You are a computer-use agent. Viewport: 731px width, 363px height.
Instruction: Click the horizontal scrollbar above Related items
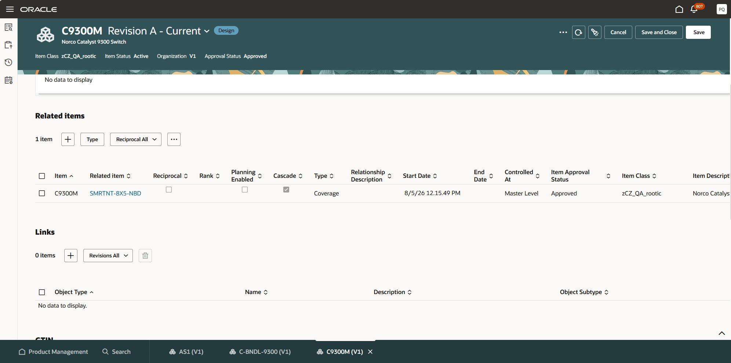click(x=384, y=94)
